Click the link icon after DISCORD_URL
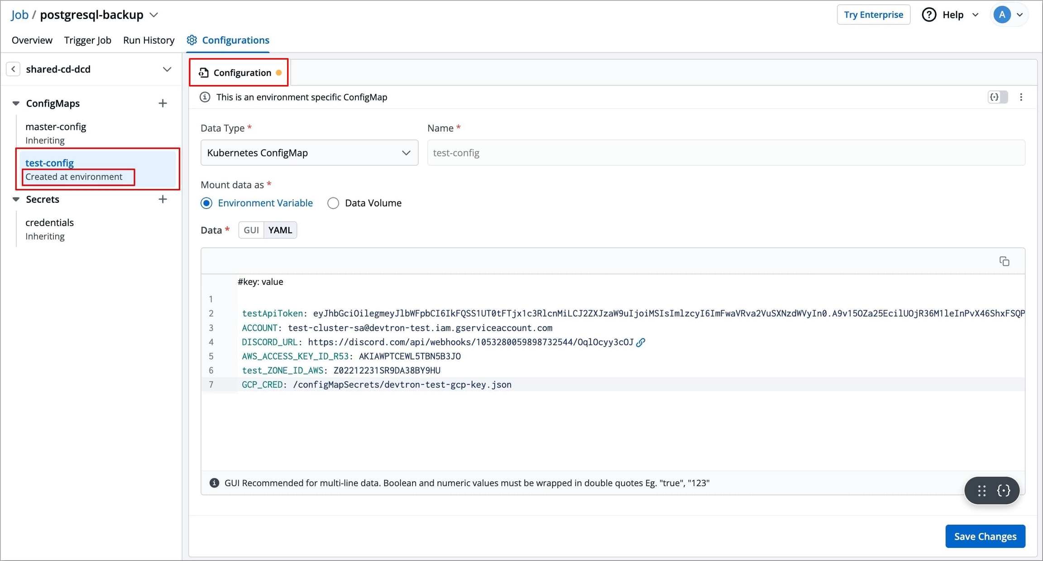This screenshot has height=561, width=1043. coord(641,342)
